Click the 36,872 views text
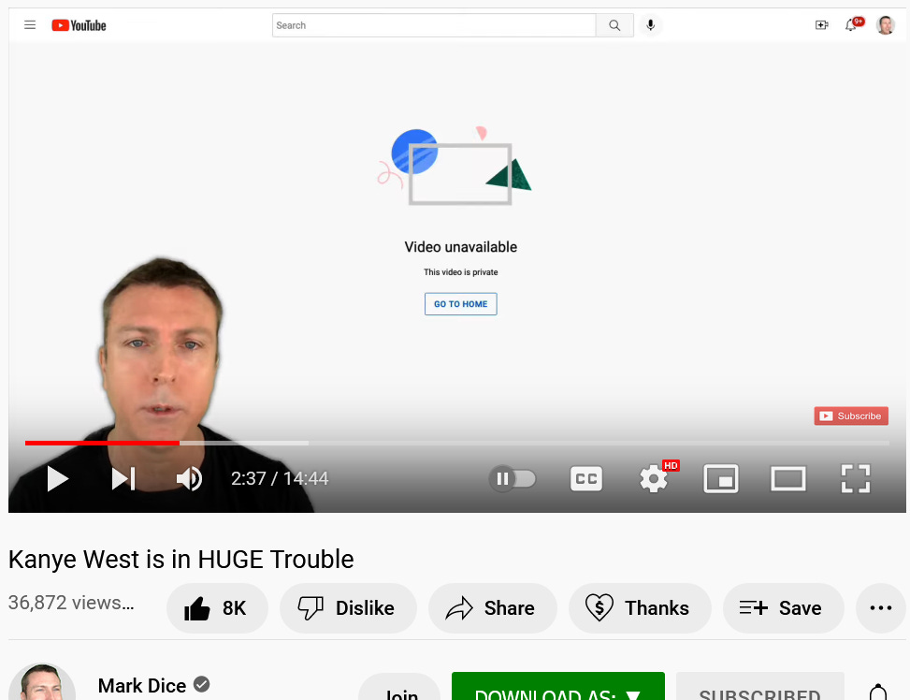910x700 pixels. 71,603
